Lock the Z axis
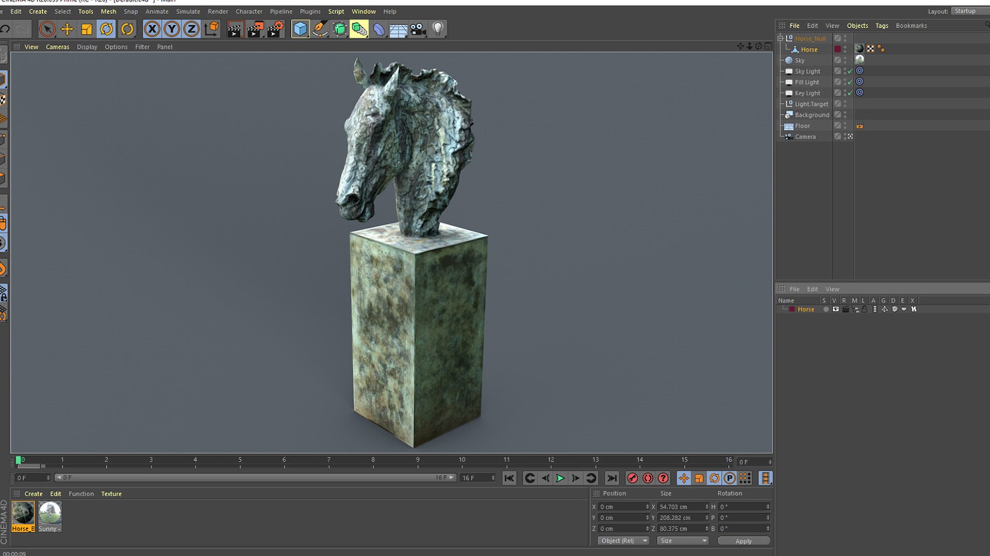Image resolution: width=990 pixels, height=556 pixels. 191,29
